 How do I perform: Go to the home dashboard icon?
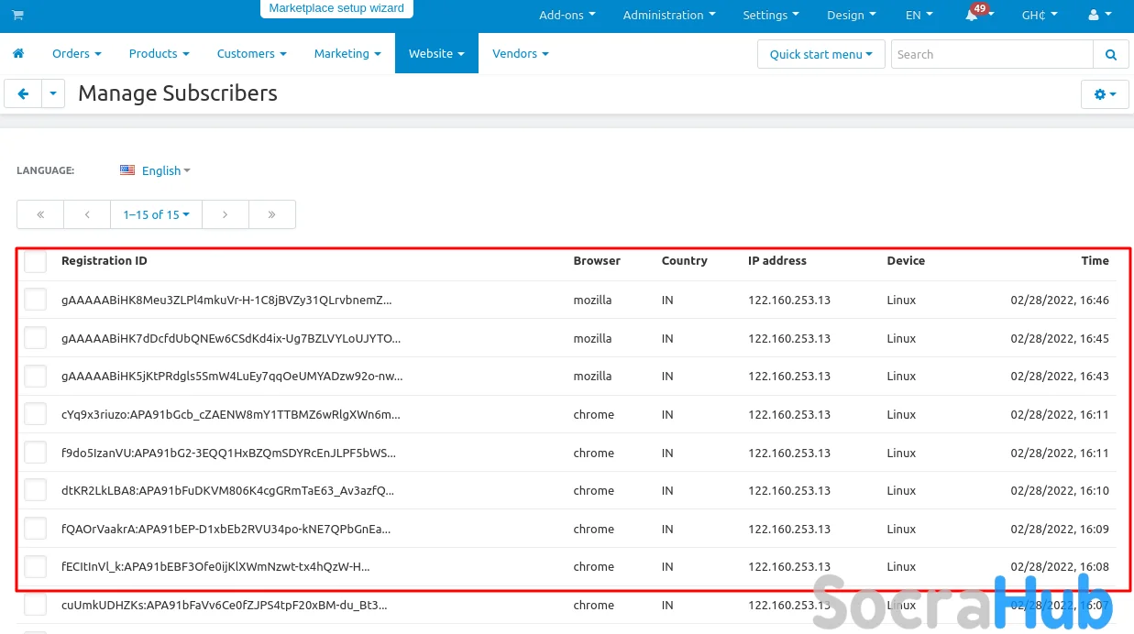(18, 54)
